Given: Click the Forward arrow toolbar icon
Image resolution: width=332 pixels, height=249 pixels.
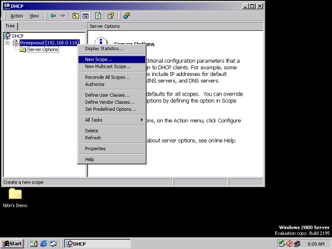Looking at the screenshot, I should coord(62,16).
